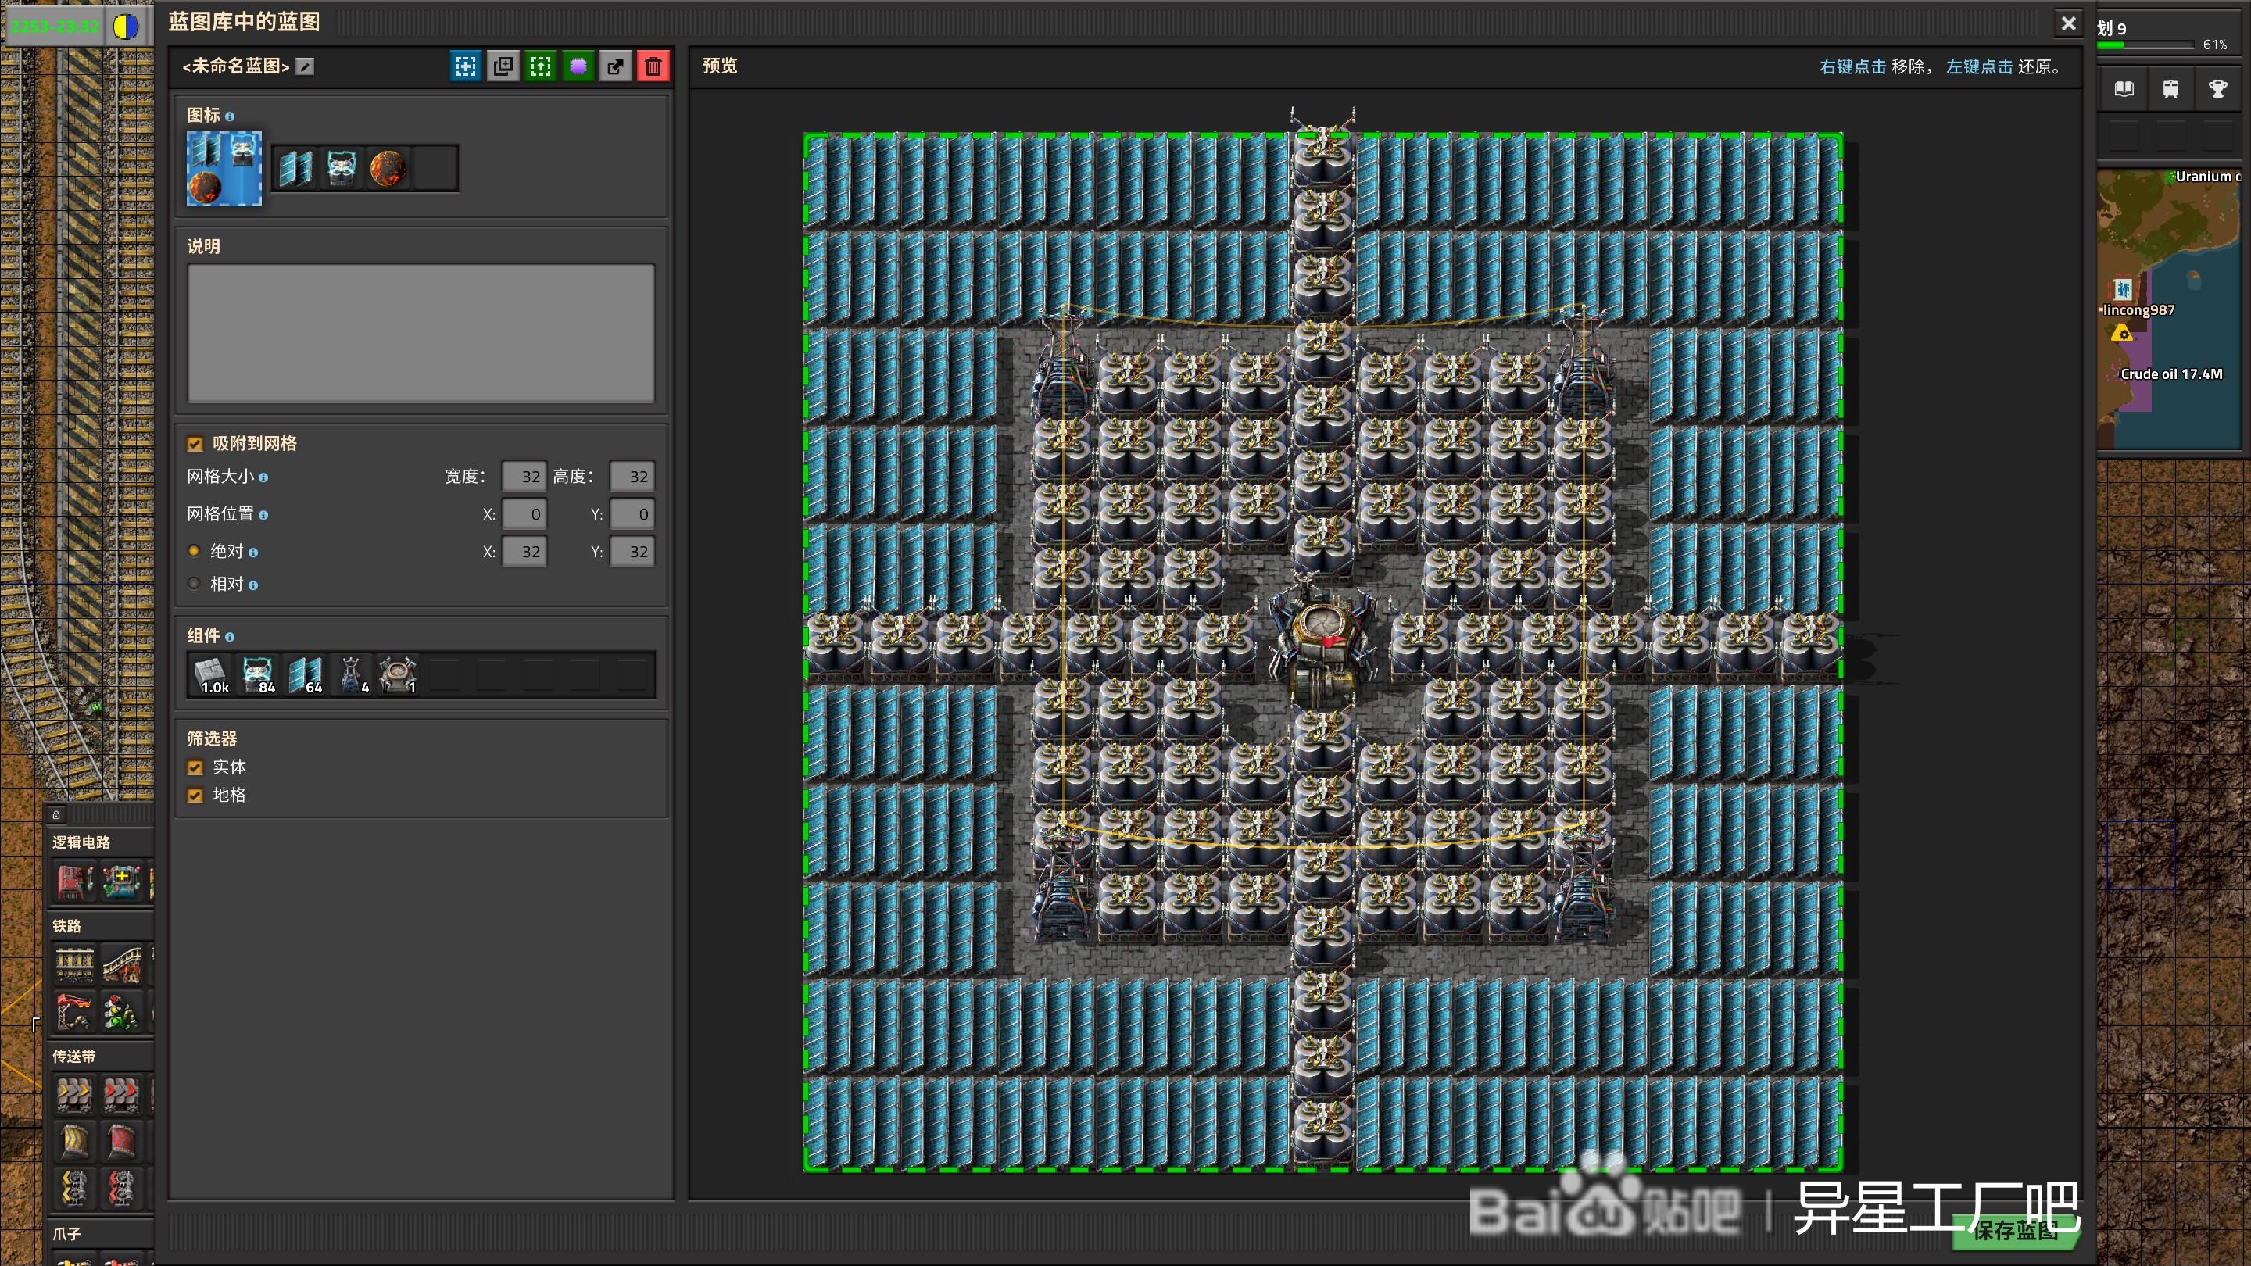Click the blue select-new-contents button
Image resolution: width=2251 pixels, height=1266 pixels.
pos(466,66)
